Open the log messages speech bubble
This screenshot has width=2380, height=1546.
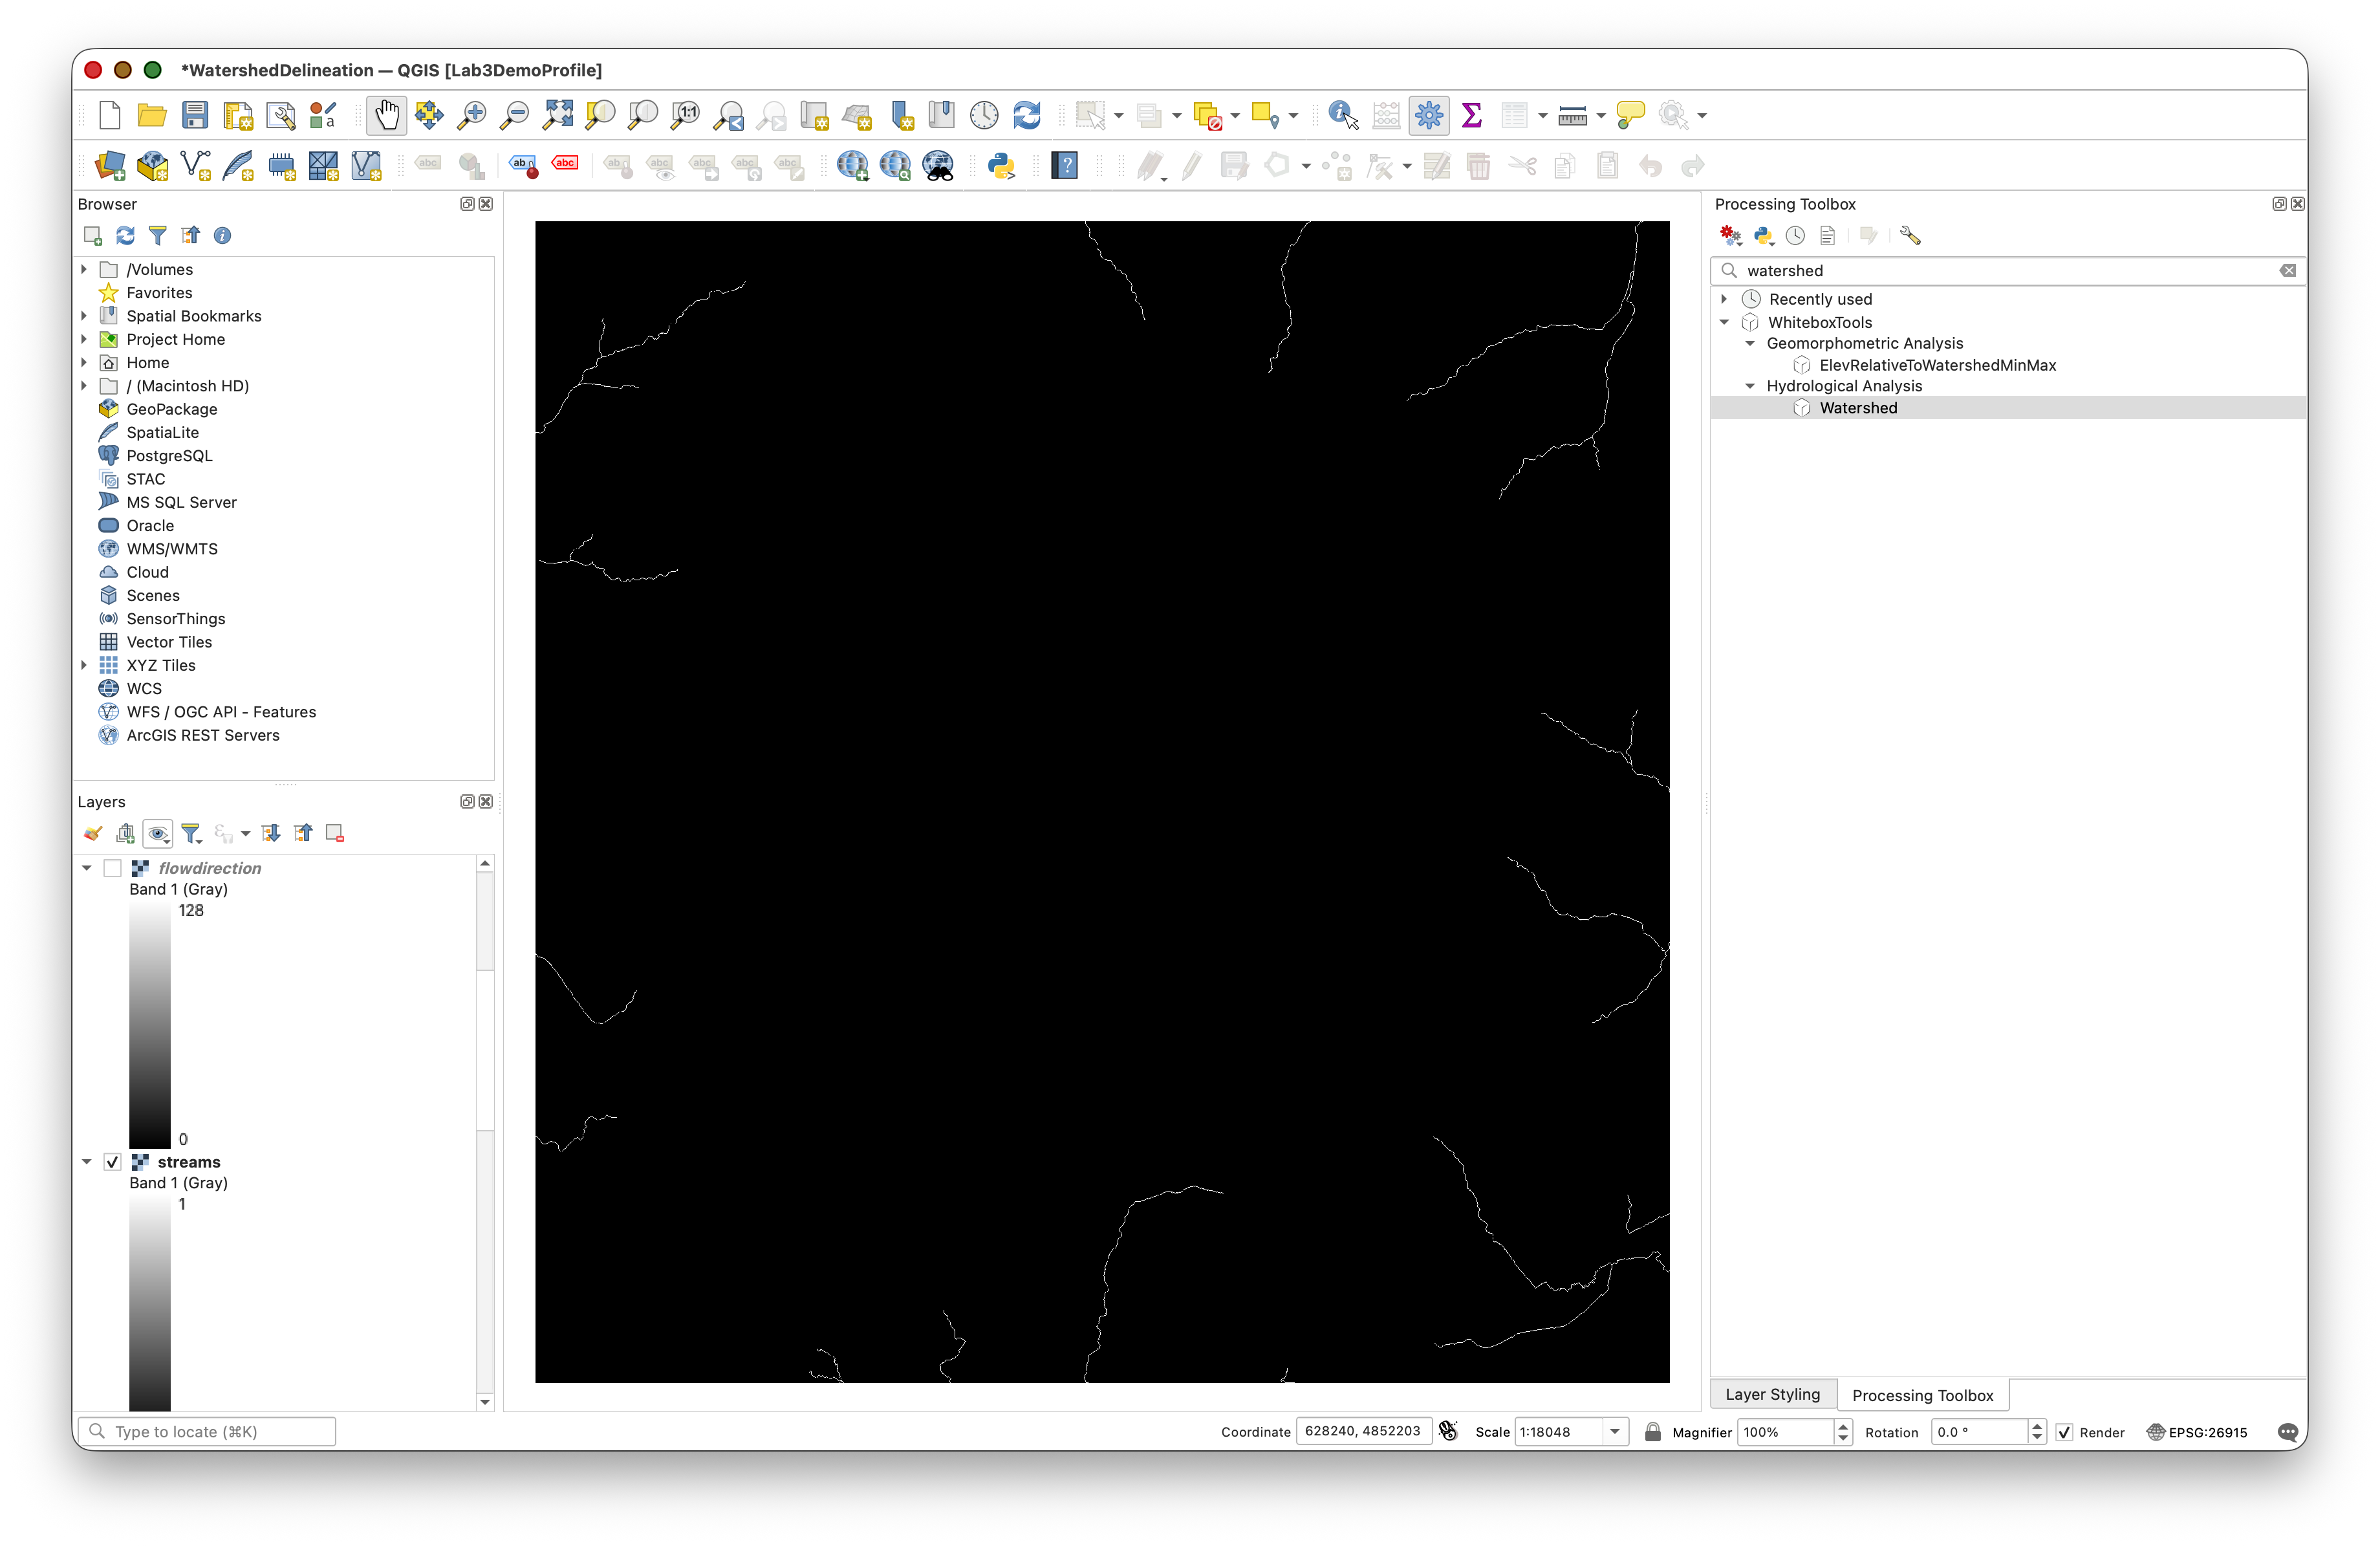pos(2287,1432)
